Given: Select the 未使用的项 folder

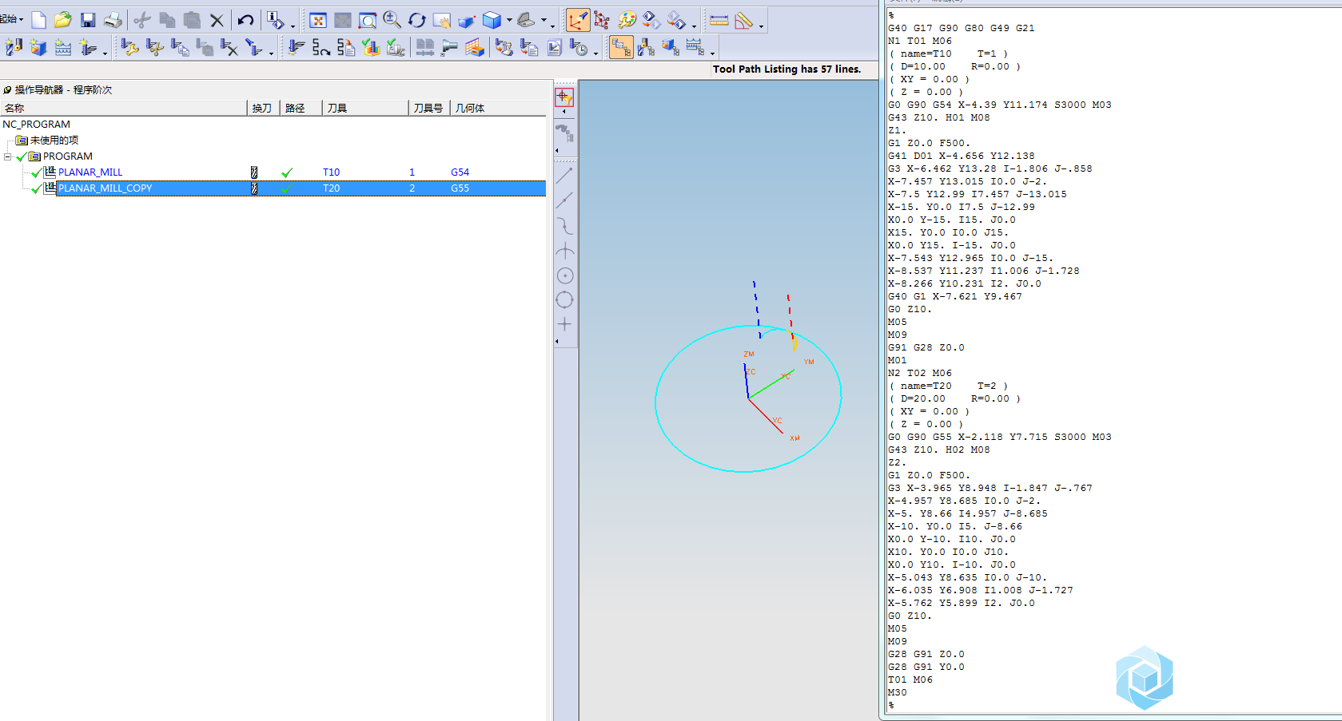Looking at the screenshot, I should [x=54, y=141].
